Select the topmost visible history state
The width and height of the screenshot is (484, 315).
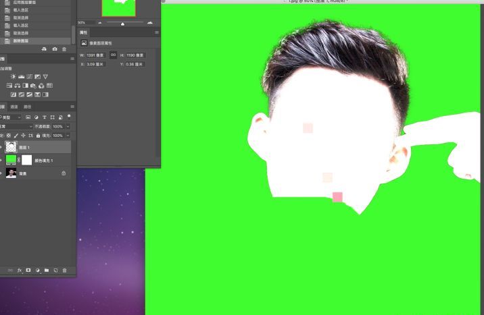pyautogui.click(x=36, y=3)
